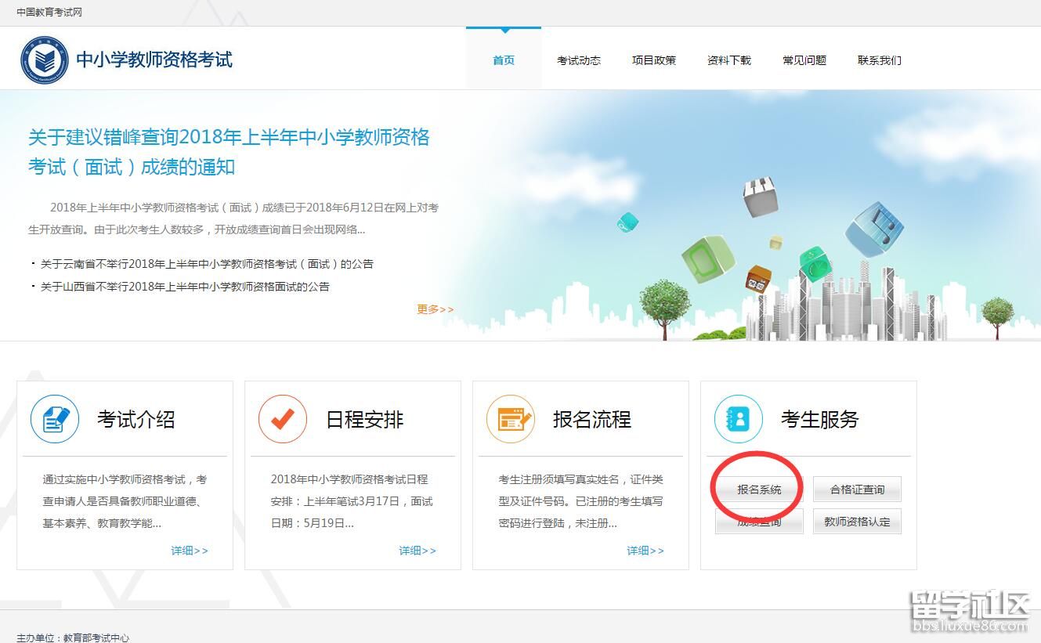Click the 考试介绍 pencil document icon
Screen dimensions: 1041x643
pyautogui.click(x=55, y=420)
